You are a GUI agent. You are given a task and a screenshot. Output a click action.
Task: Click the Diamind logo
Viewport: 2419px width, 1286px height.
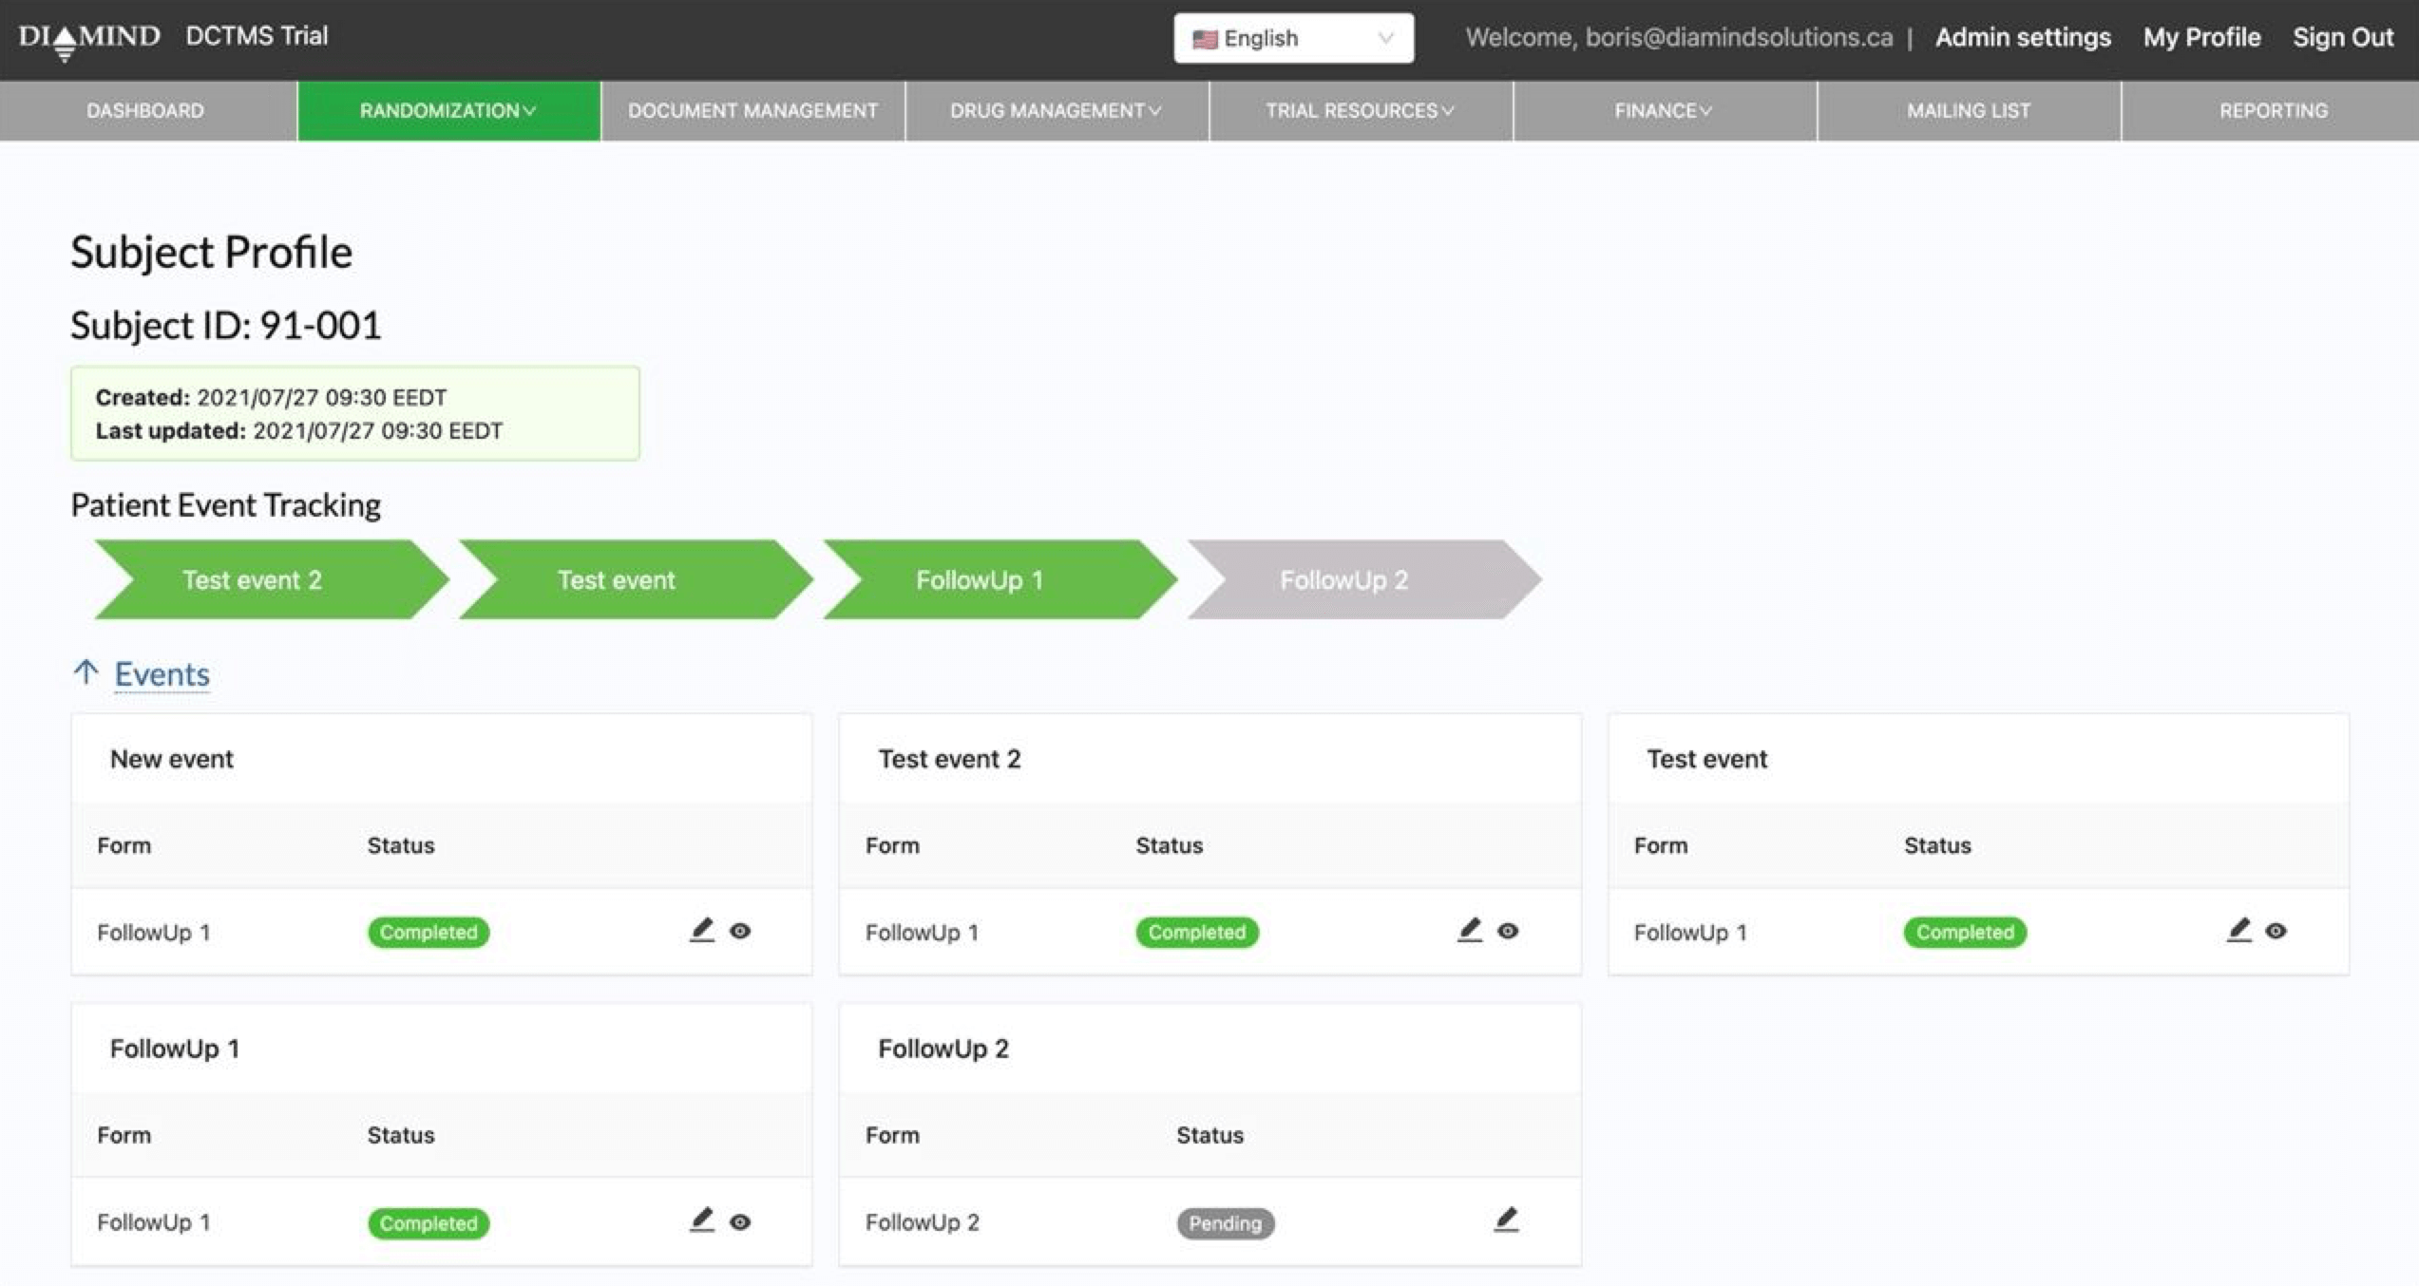pos(89,38)
